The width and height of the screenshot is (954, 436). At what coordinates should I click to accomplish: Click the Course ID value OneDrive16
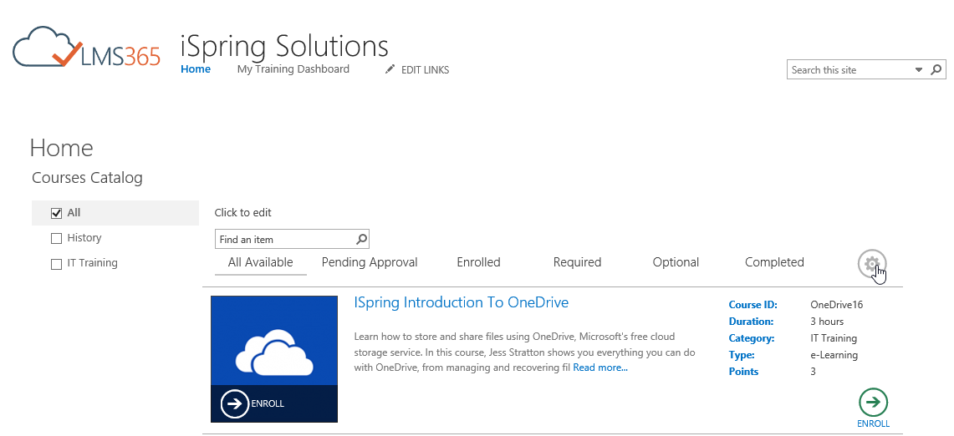(837, 305)
